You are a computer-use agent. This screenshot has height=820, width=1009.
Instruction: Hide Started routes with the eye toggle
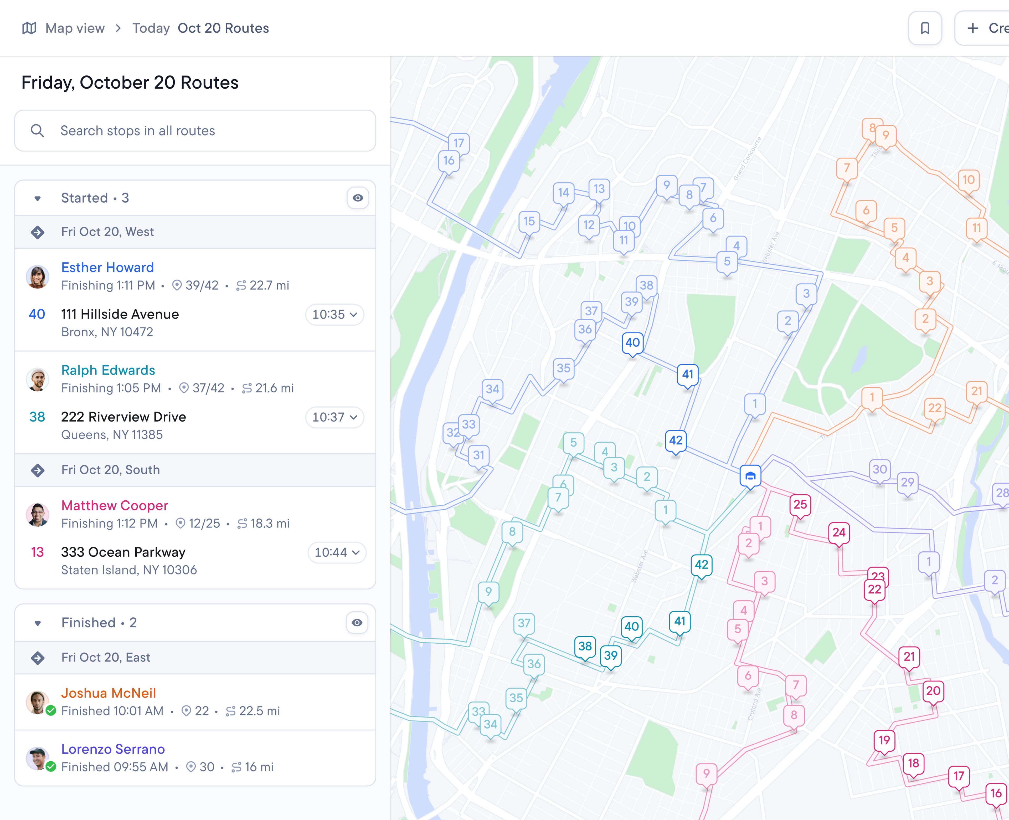(x=358, y=198)
